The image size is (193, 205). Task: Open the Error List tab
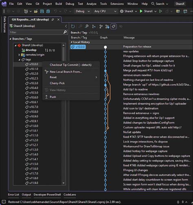(13, 194)
